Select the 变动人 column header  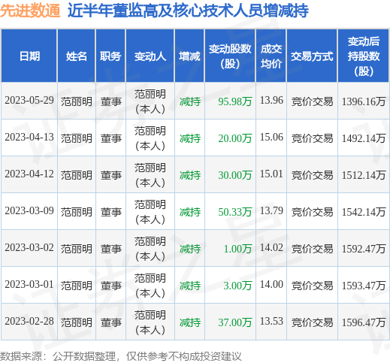(150, 56)
